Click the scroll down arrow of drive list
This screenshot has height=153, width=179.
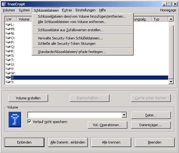(x=171, y=82)
